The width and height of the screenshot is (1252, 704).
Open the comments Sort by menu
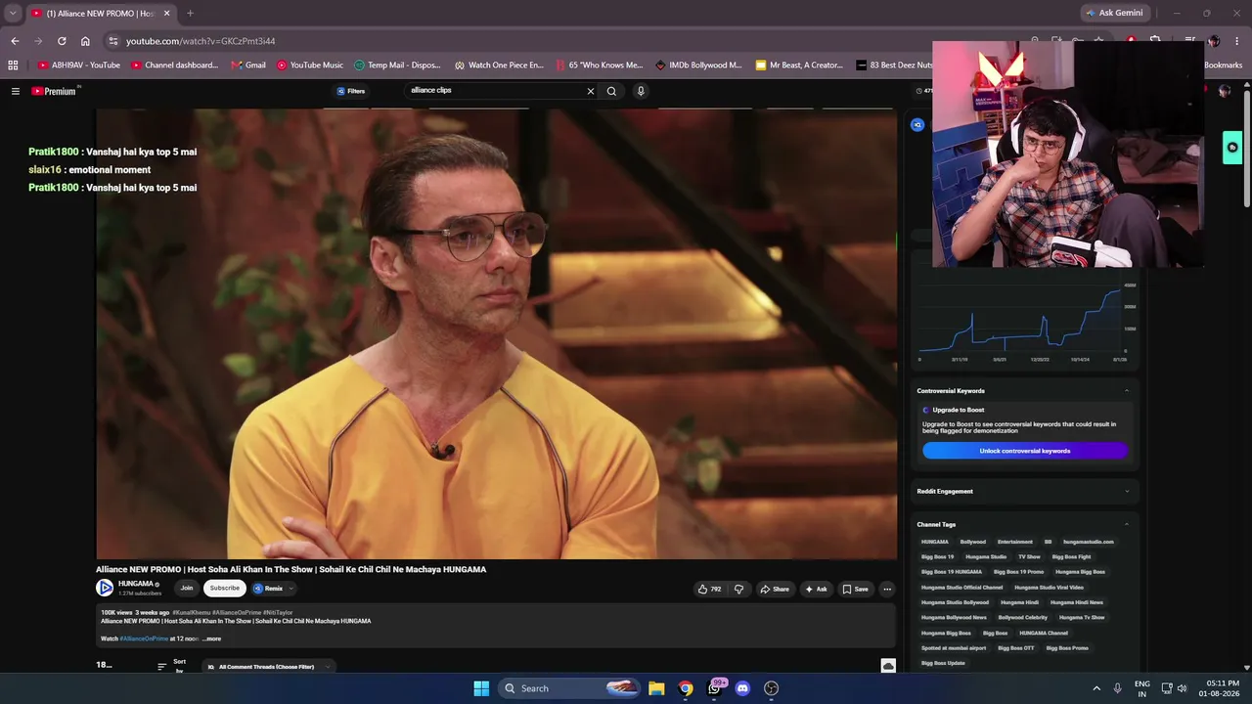pyautogui.click(x=172, y=666)
